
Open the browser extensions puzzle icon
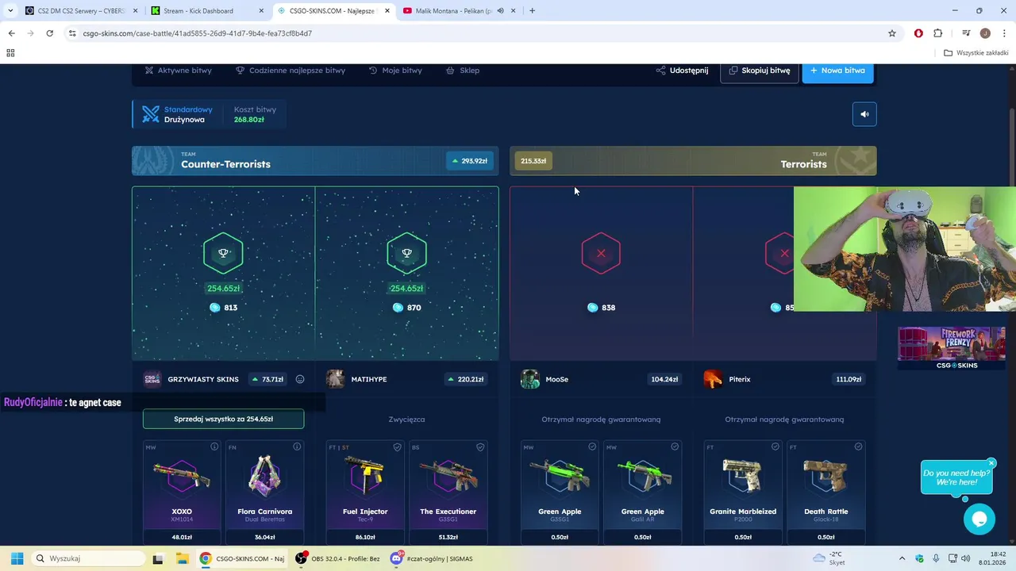tap(937, 33)
